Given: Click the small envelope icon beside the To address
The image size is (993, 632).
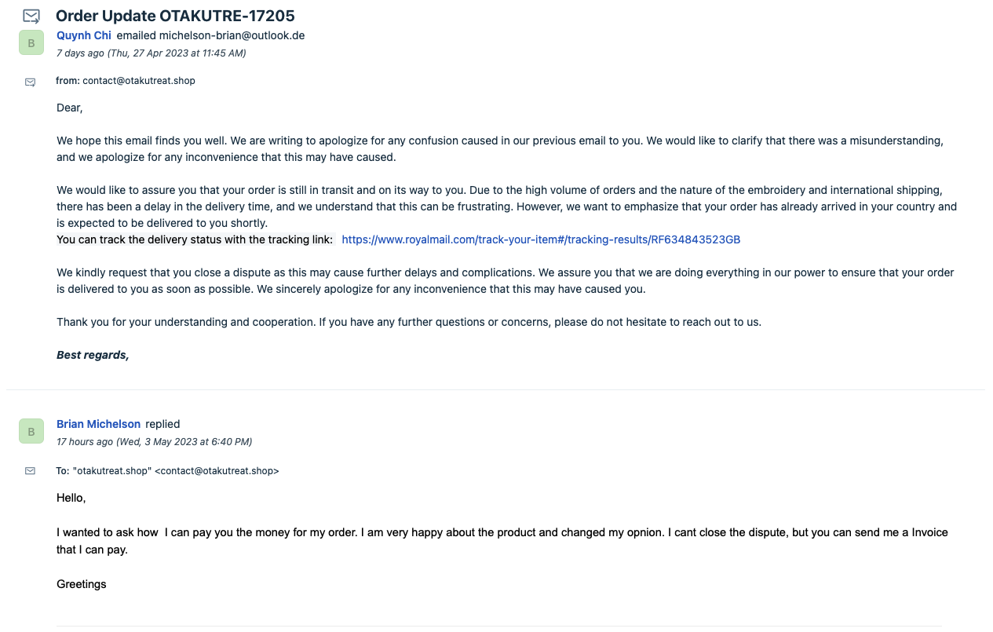Looking at the screenshot, I should tap(30, 471).
